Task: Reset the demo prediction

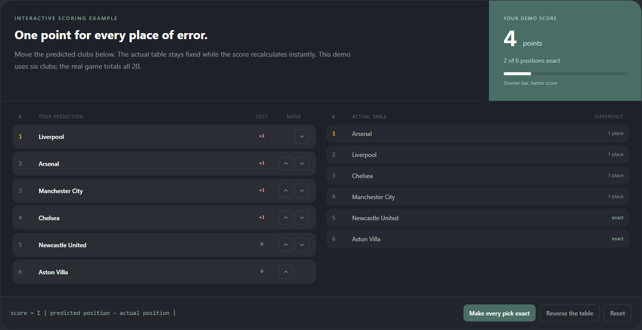Action: 617,313
